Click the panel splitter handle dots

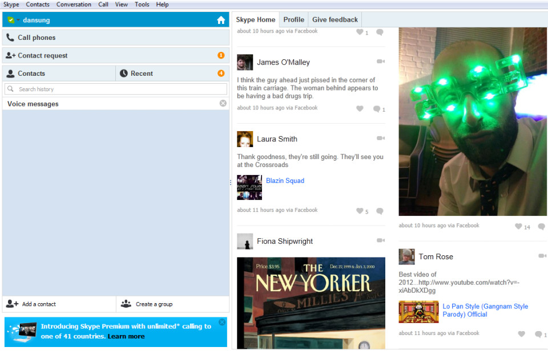231,182
